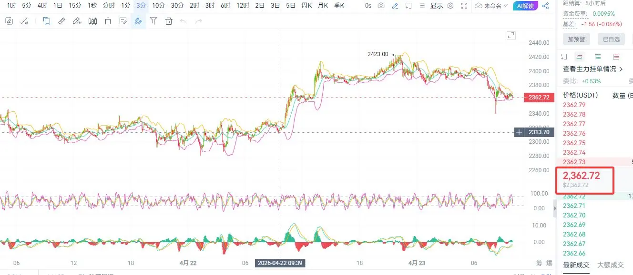
Task: Switch to the 1日 timeframe
Action: point(57,6)
